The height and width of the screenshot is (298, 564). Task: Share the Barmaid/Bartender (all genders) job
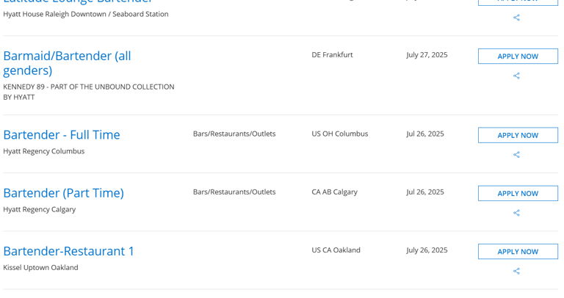click(516, 76)
